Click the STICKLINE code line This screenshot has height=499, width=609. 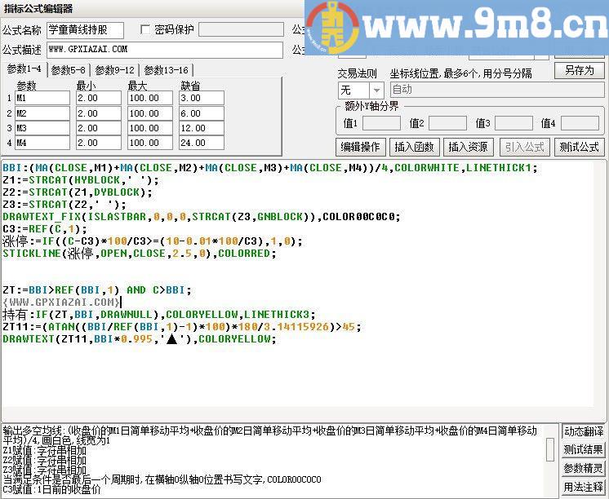click(140, 254)
